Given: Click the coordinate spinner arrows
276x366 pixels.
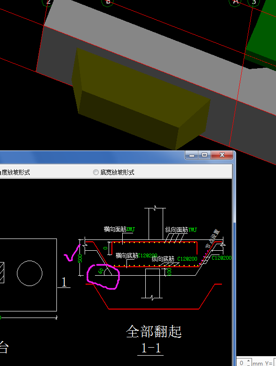Looking at the screenshot, I should [249, 363].
